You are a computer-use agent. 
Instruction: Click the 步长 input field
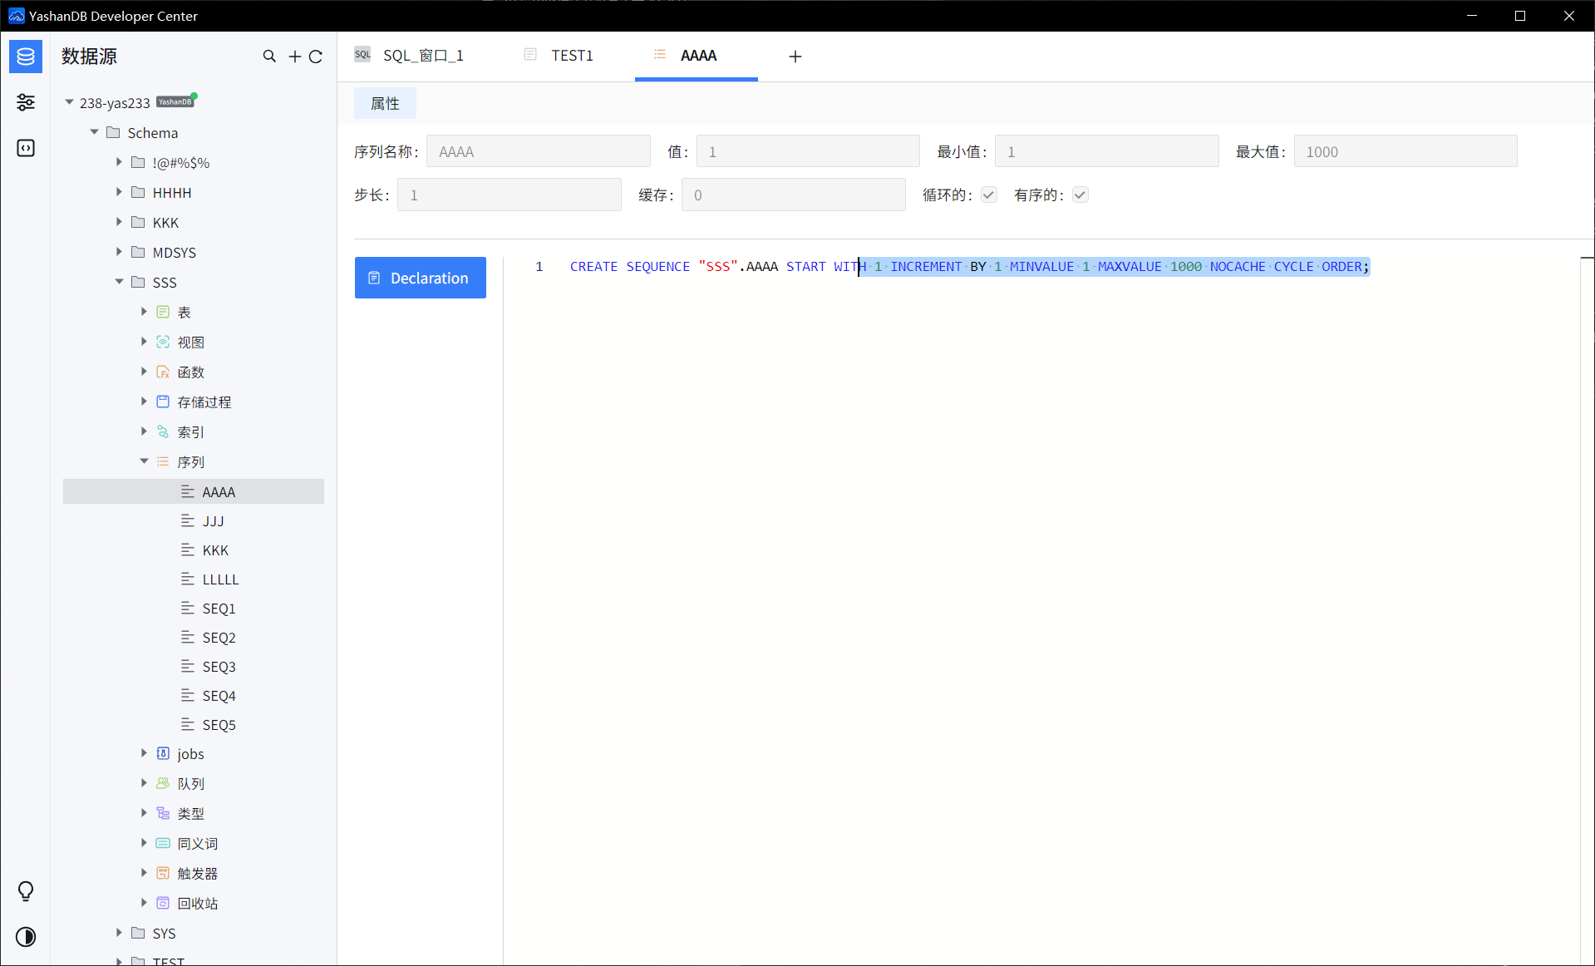point(510,195)
